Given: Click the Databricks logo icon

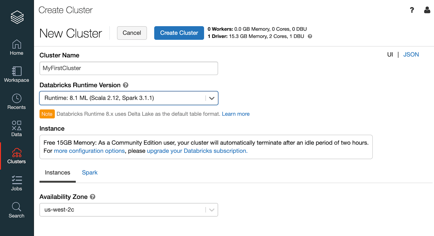Looking at the screenshot, I should pyautogui.click(x=17, y=17).
